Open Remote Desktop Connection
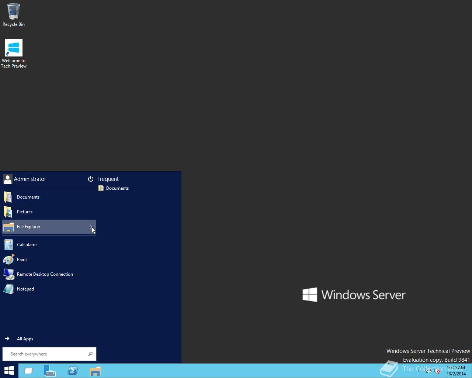The width and height of the screenshot is (472, 378). (49, 274)
